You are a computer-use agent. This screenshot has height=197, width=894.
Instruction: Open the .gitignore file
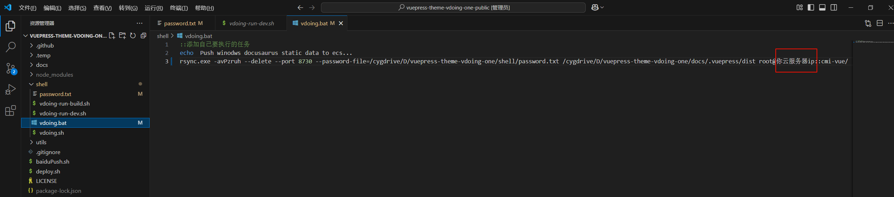click(85, 152)
